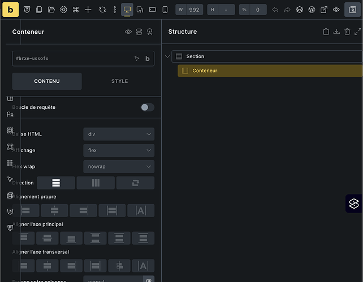Open the external link view icon
This screenshot has width=363, height=282.
(x=324, y=10)
